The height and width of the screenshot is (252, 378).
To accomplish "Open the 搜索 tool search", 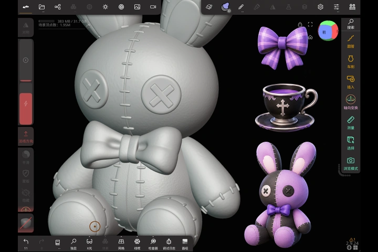I will point(351,24).
